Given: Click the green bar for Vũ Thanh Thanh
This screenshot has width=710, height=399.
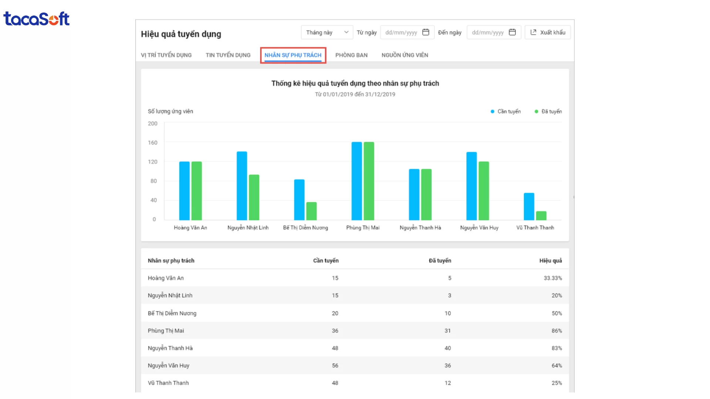Looking at the screenshot, I should [541, 215].
